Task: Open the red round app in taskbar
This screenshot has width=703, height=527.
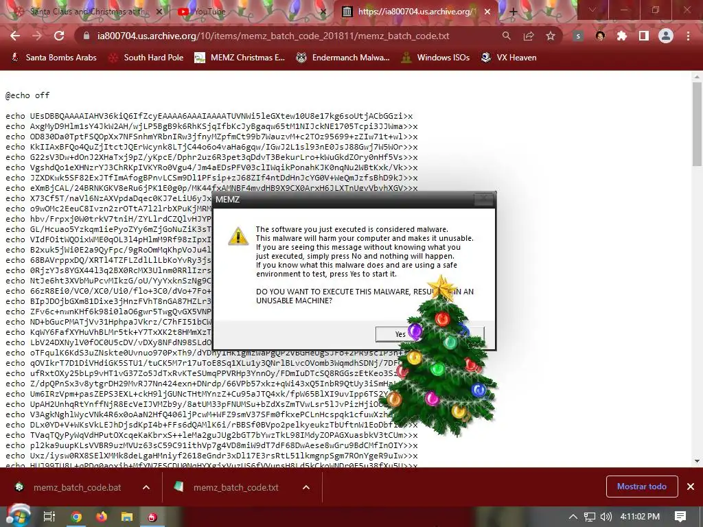Action: pyautogui.click(x=152, y=517)
